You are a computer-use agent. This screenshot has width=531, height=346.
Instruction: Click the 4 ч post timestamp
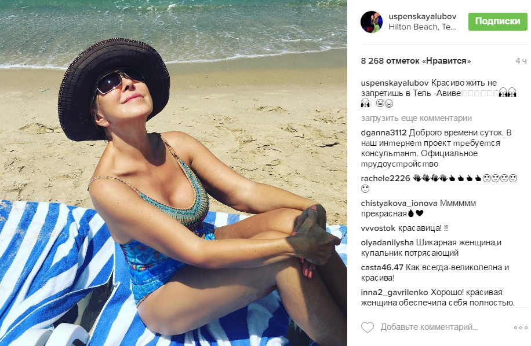[x=521, y=61]
